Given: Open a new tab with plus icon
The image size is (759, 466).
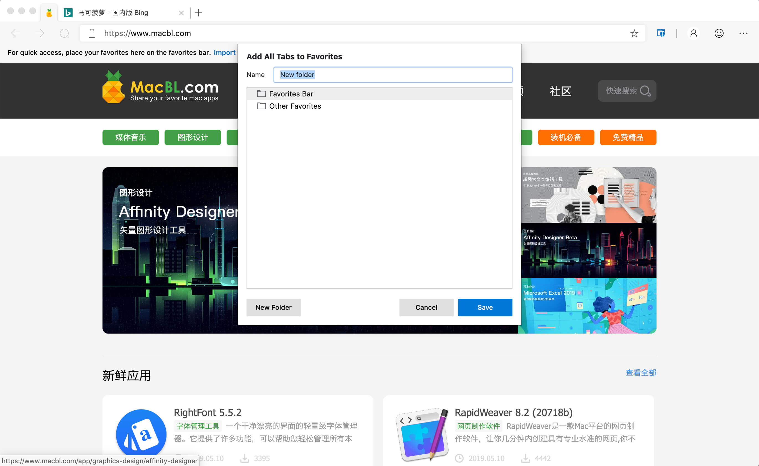Looking at the screenshot, I should pos(198,13).
